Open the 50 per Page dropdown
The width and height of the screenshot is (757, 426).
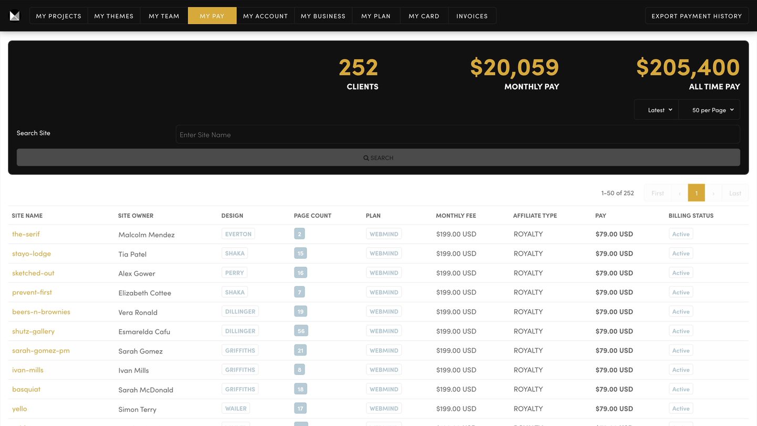coord(712,110)
